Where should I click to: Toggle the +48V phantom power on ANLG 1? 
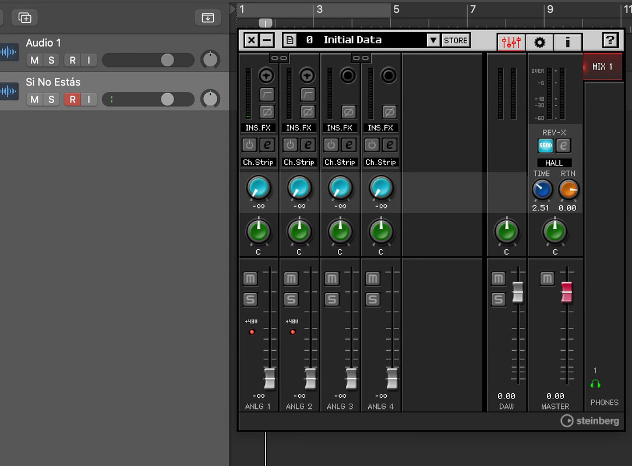click(252, 332)
